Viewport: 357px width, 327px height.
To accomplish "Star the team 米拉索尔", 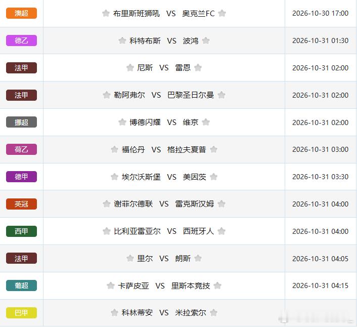I will pos(213,313).
